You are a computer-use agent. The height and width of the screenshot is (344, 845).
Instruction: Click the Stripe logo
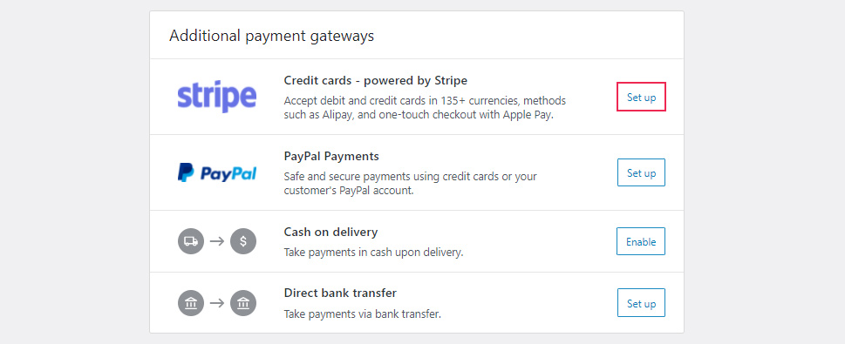pyautogui.click(x=216, y=97)
